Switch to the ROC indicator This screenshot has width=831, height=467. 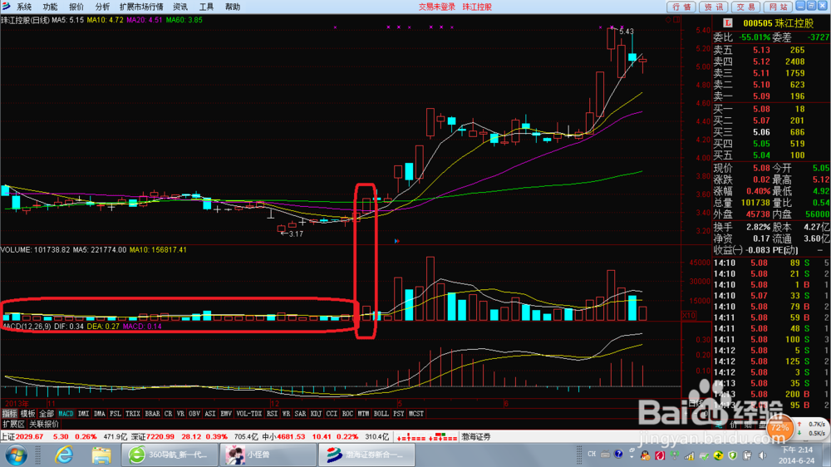(347, 414)
